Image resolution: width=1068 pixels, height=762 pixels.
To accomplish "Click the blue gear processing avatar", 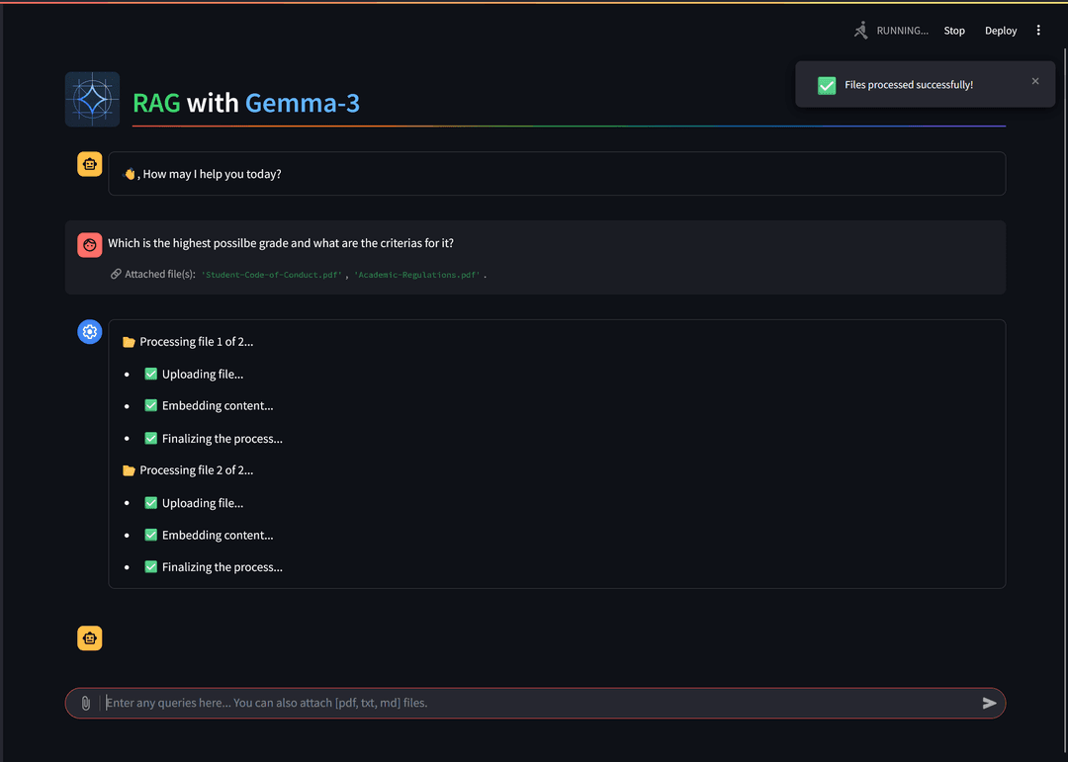I will 90,332.
